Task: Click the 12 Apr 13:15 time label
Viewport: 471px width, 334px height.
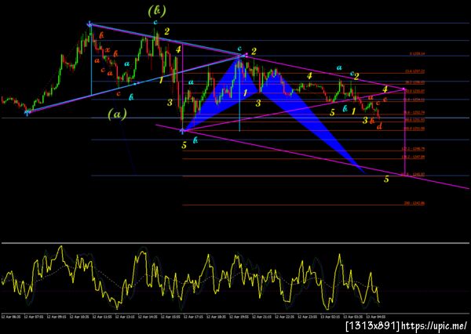Action: (x=124, y=317)
